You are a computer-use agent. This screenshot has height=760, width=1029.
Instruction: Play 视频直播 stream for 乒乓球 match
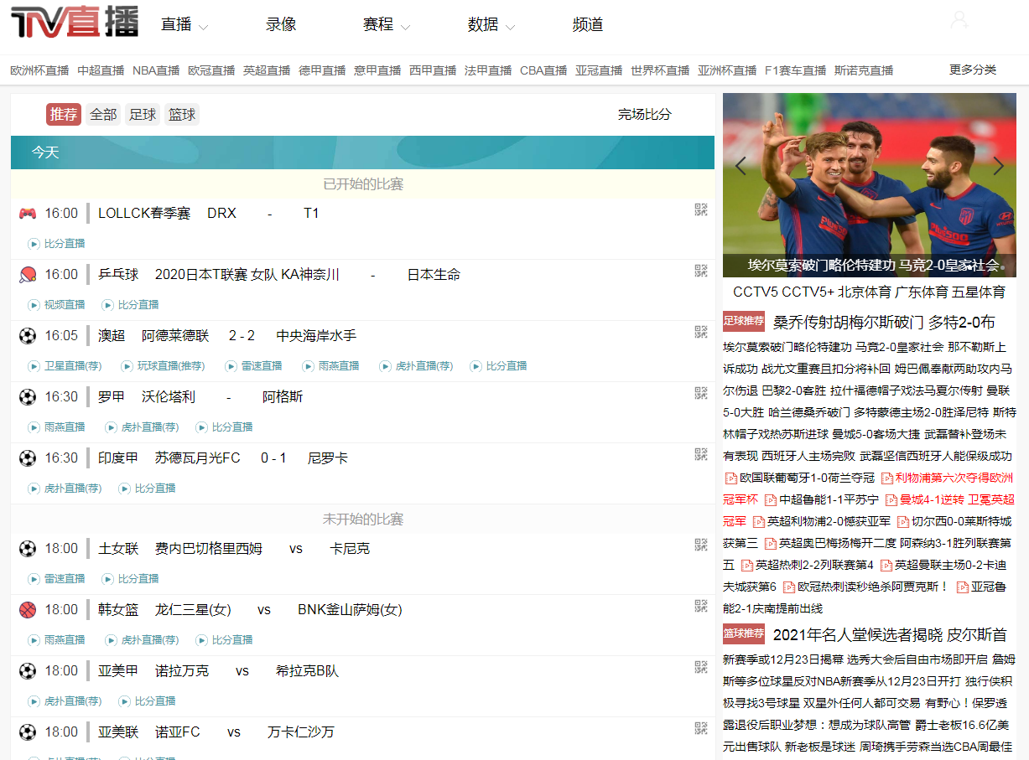click(57, 305)
